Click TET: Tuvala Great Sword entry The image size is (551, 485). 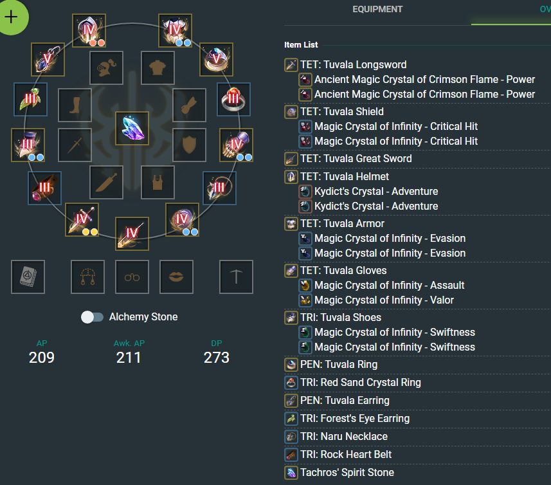pos(356,158)
